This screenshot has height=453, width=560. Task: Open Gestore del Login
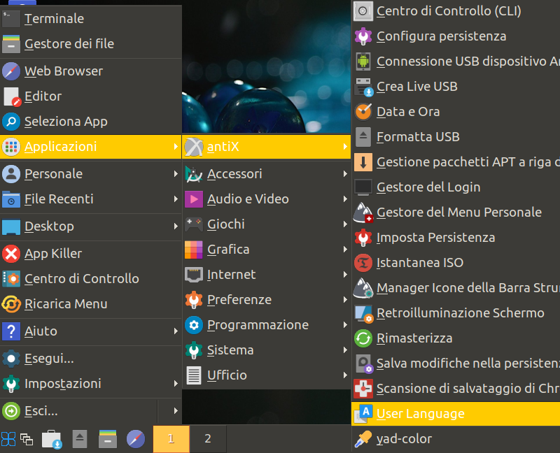coord(456,187)
